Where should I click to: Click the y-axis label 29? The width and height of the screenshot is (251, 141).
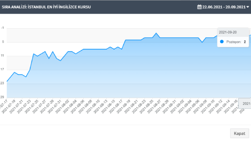(2, 97)
